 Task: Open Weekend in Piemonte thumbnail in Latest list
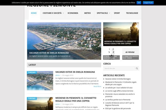click(x=40, y=104)
